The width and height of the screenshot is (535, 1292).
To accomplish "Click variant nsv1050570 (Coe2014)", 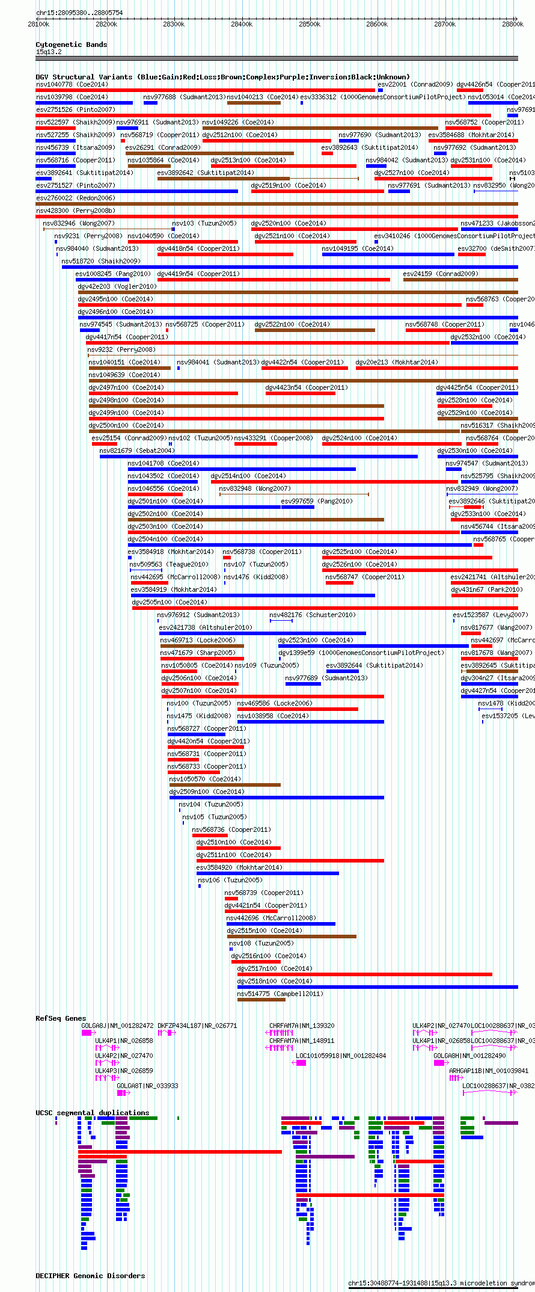I will point(225,785).
